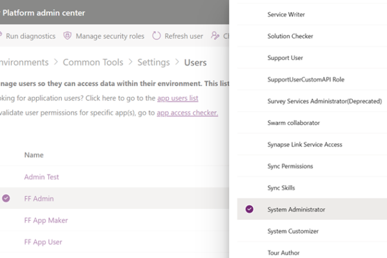
Task: Go to the Settings breadcrumb
Action: pyautogui.click(x=153, y=63)
